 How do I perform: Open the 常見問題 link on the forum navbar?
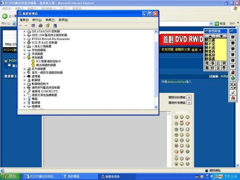pos(168,49)
